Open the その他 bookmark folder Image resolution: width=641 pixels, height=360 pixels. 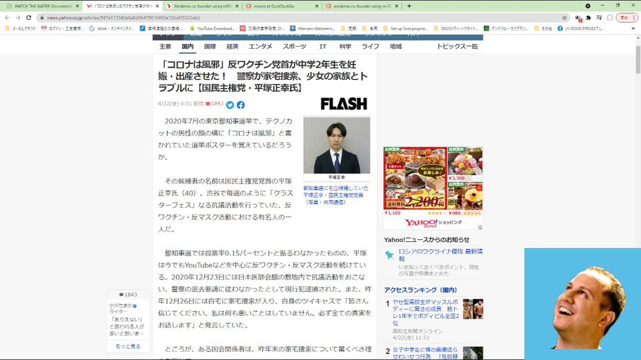[544, 29]
